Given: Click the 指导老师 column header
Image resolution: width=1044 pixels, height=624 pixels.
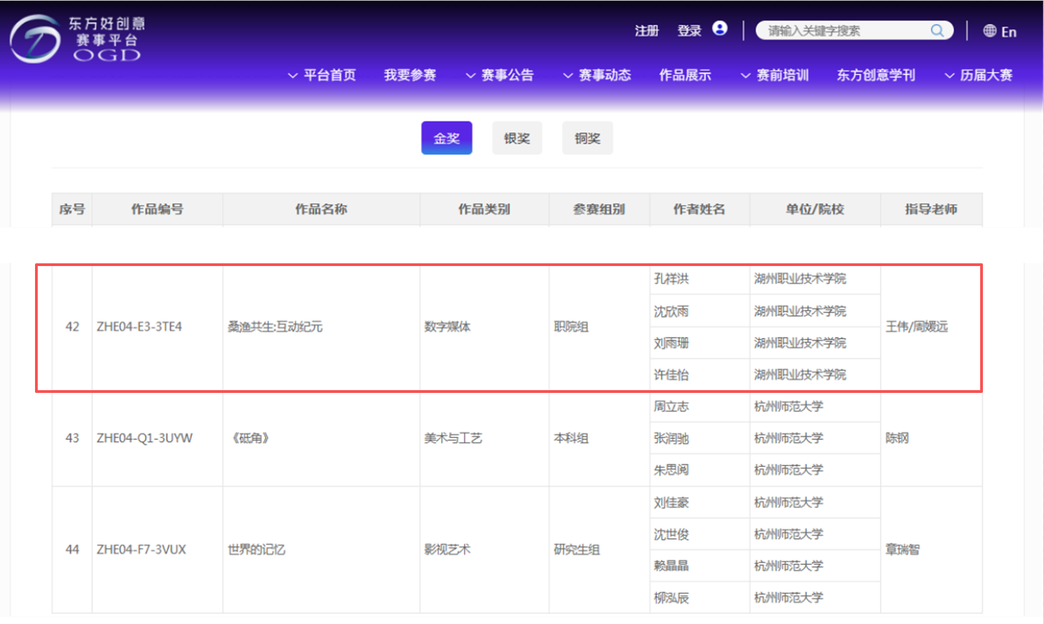Looking at the screenshot, I should point(931,209).
